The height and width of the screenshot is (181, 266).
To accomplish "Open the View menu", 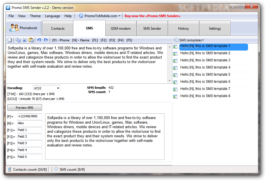I will click(22, 16).
